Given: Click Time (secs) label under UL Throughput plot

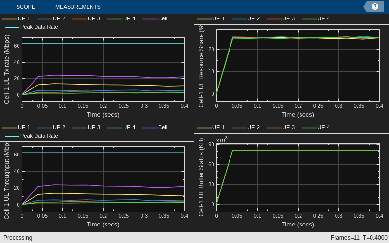Looking at the screenshot, I should [103, 225].
